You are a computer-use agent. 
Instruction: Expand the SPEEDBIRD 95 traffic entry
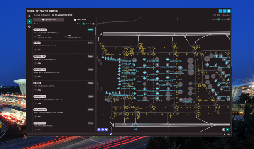click(x=64, y=60)
